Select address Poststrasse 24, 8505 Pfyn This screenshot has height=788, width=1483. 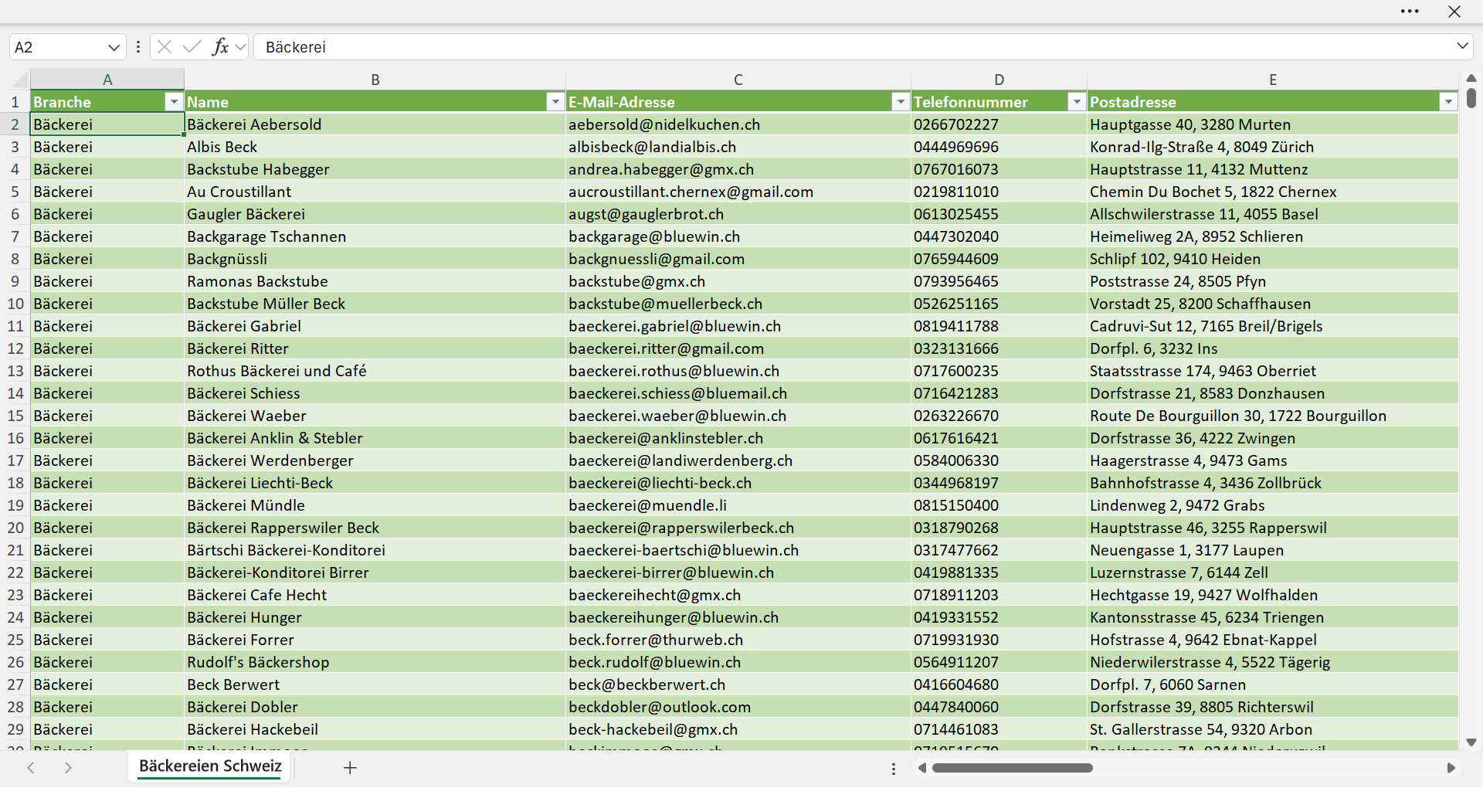[x=1273, y=281]
